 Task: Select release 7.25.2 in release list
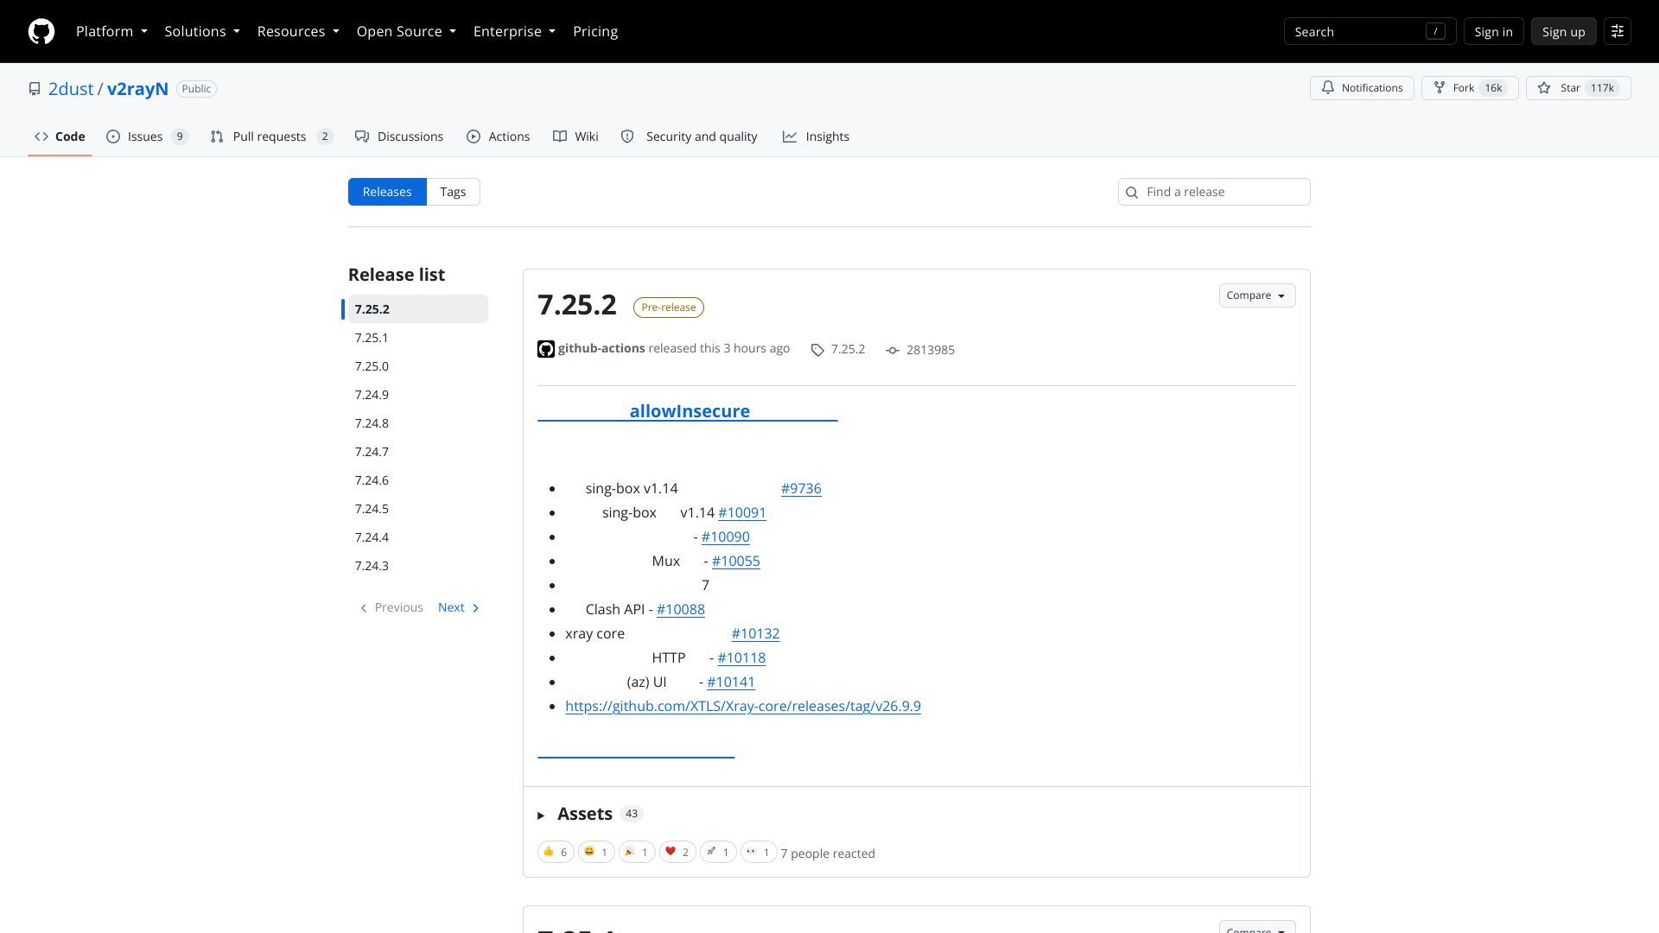tap(418, 309)
